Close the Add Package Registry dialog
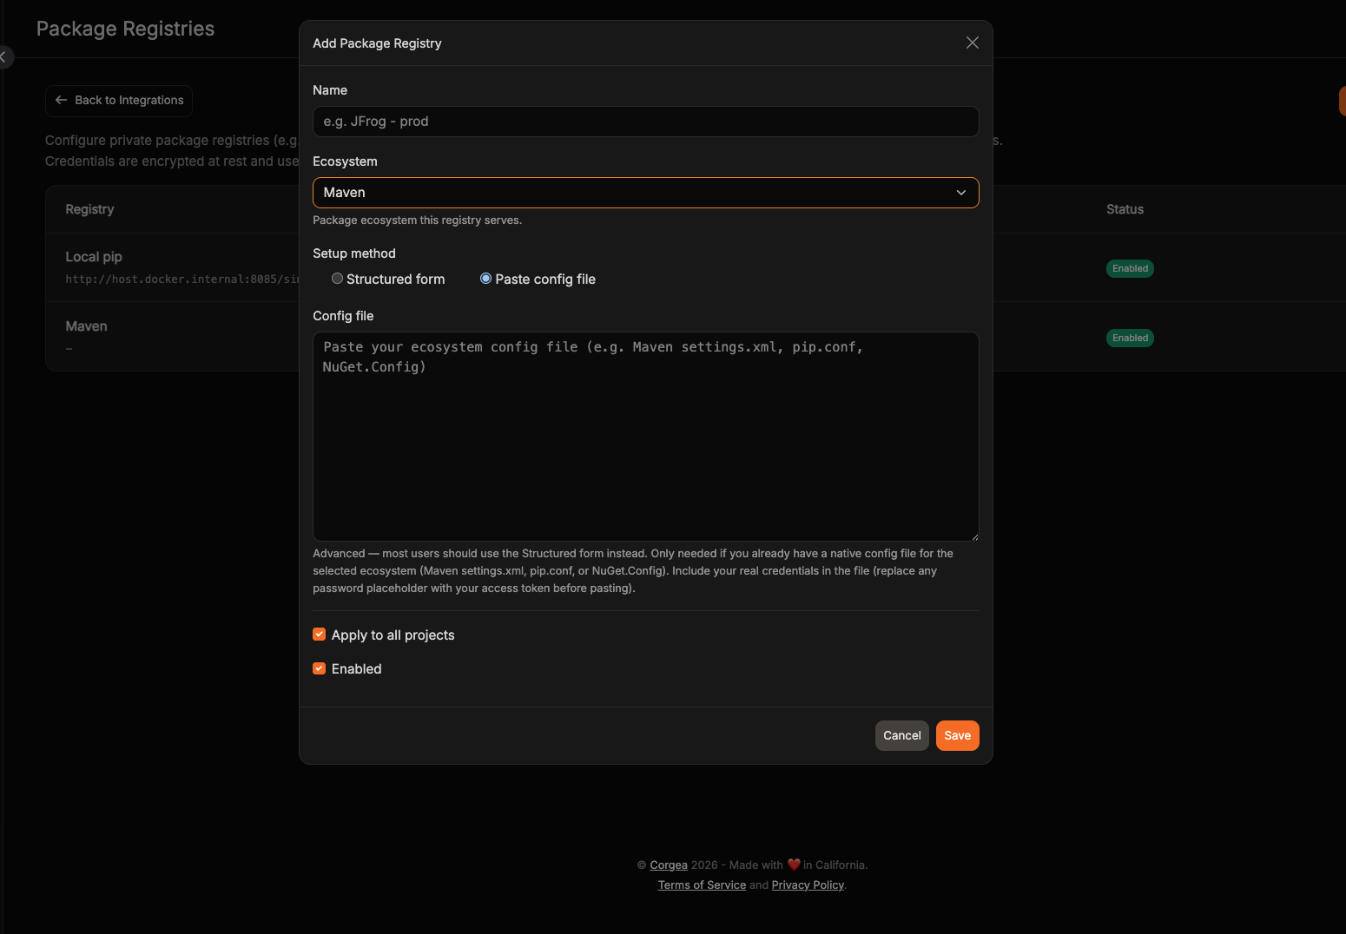 (973, 43)
